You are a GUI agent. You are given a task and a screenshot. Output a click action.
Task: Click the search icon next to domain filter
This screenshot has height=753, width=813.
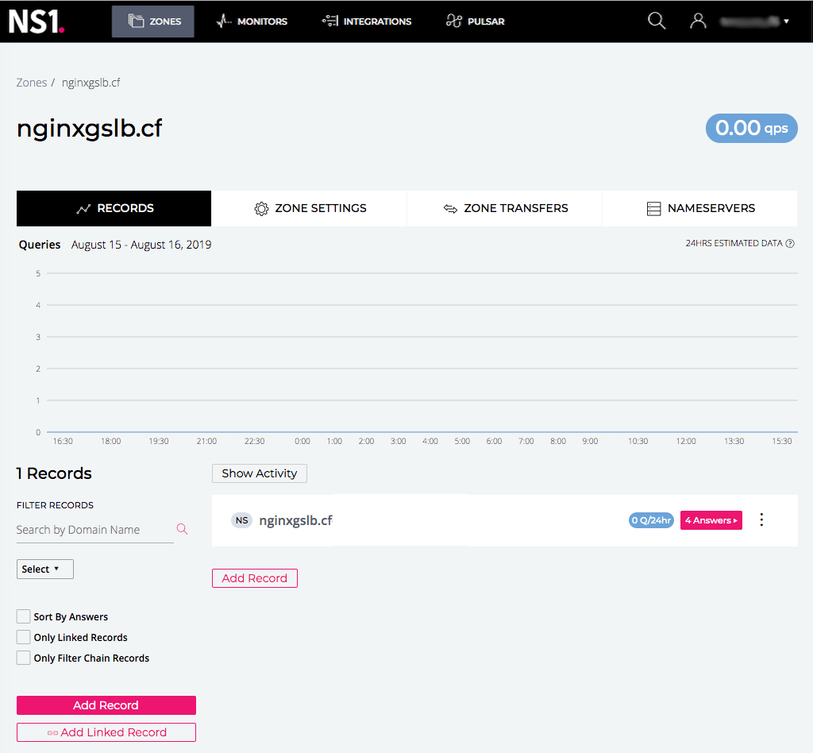(182, 528)
